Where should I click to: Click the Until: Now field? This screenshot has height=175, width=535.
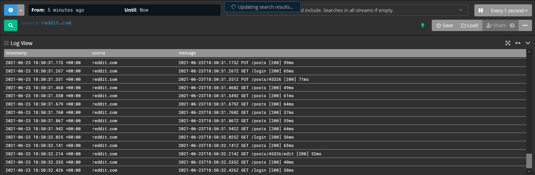(136, 10)
